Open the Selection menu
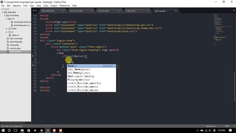 click(17, 6)
